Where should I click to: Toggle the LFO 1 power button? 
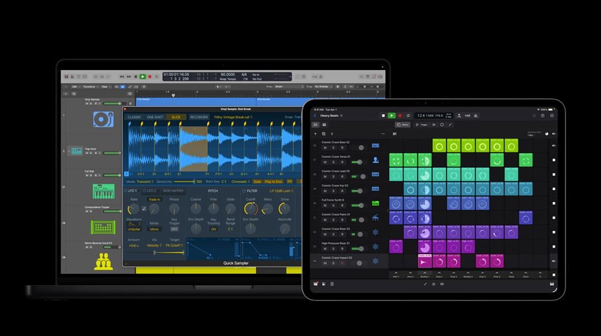(126, 191)
